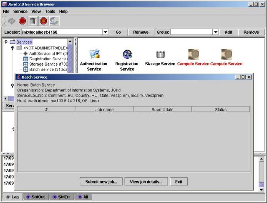This screenshot has height=203, width=267.
Task: Open the Authentication Service icon
Action: click(94, 54)
